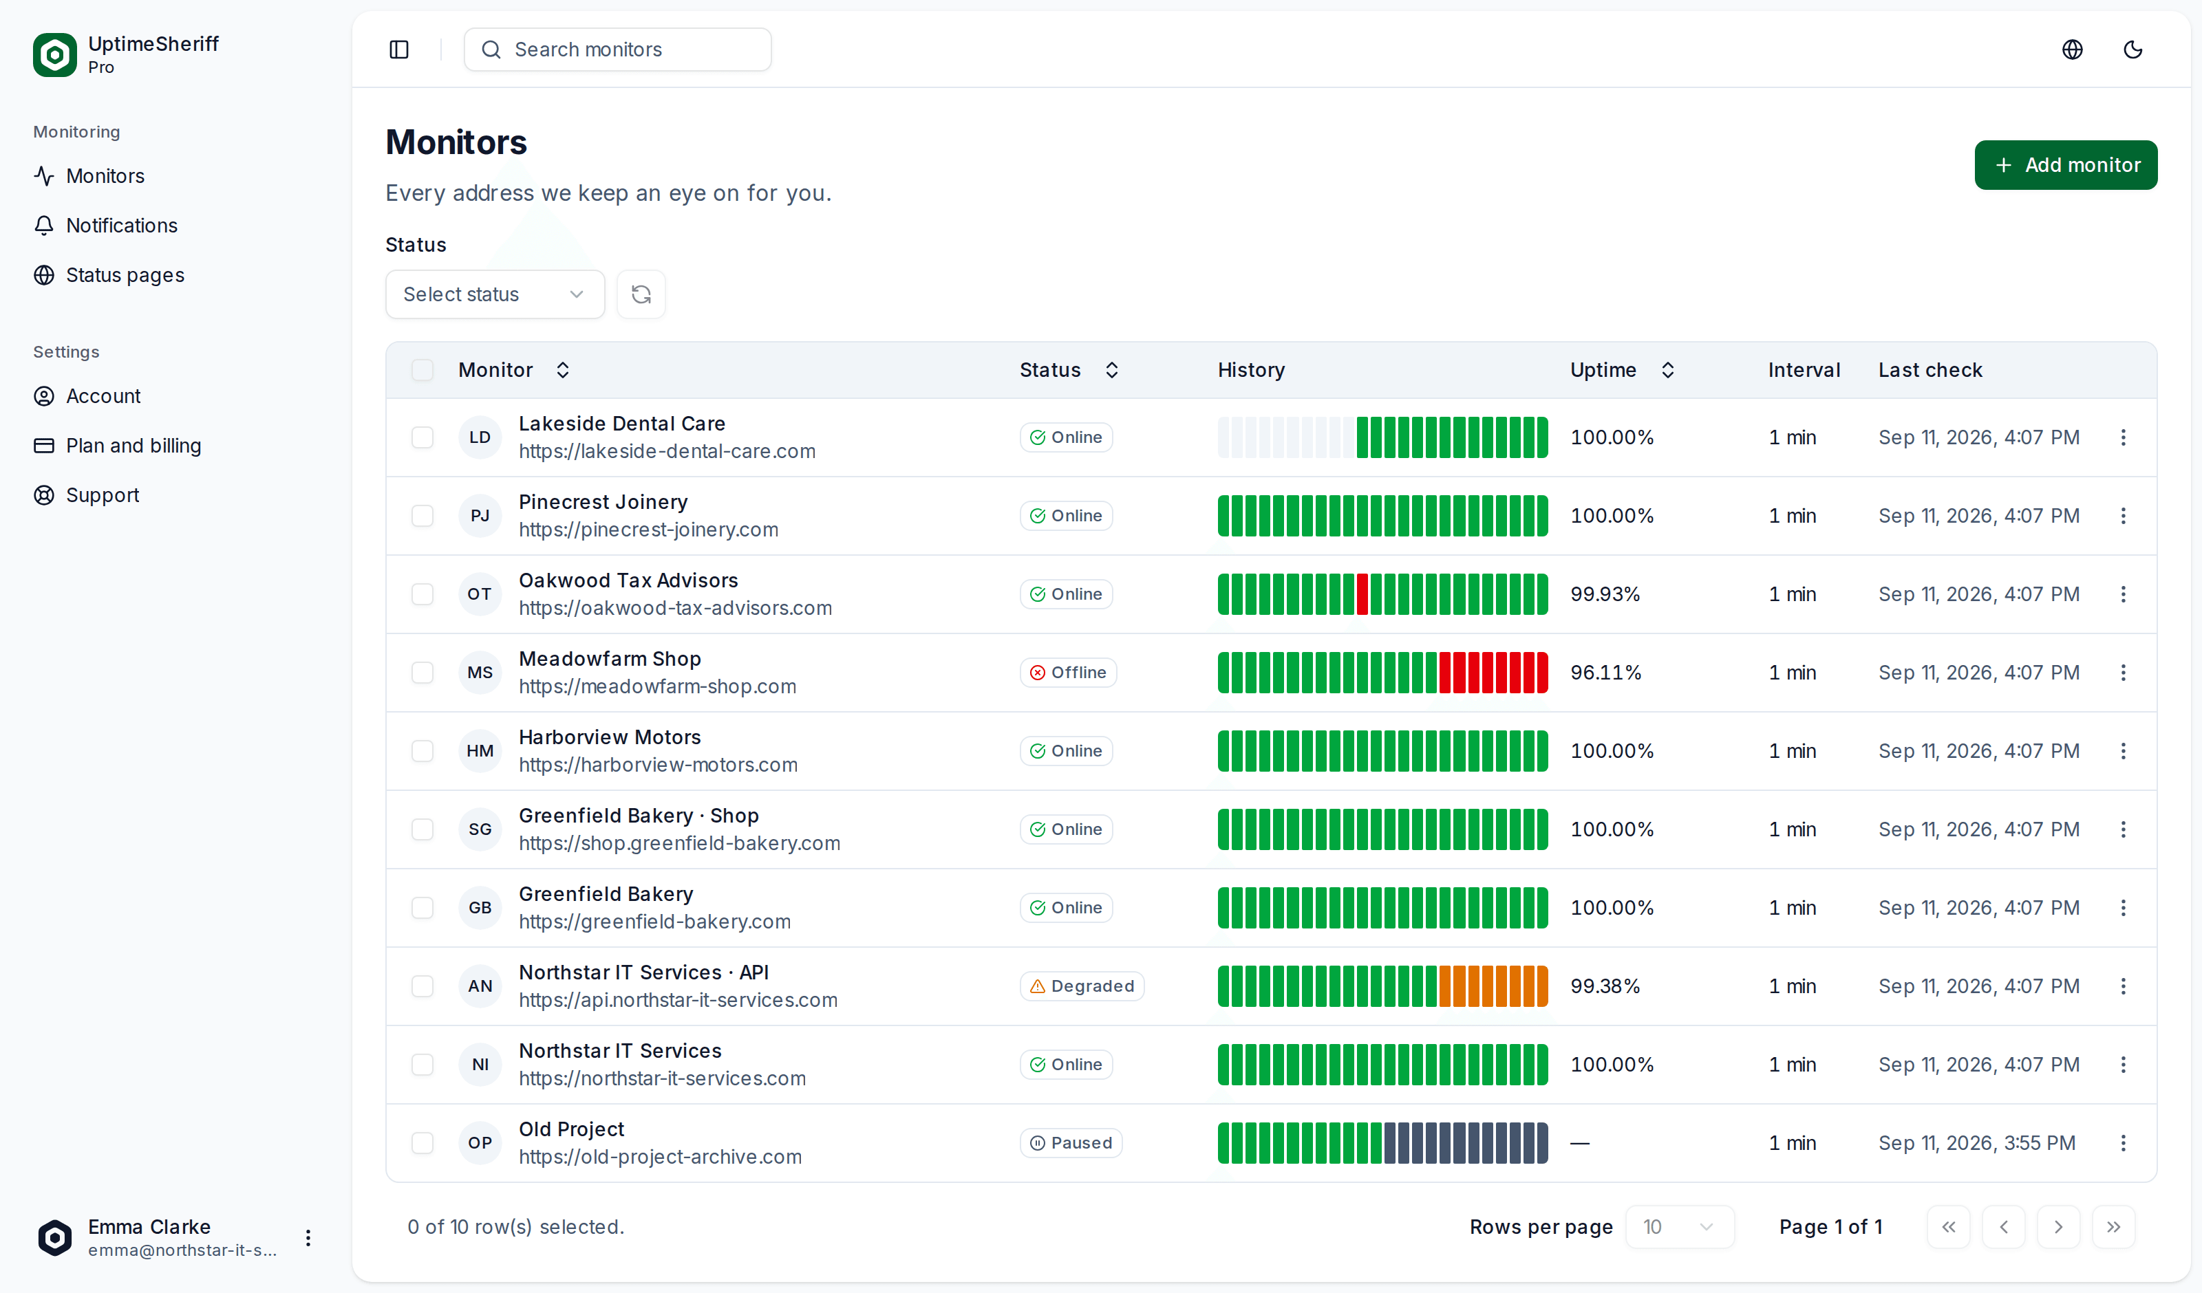Click Old Project history bar
Screen dimensions: 2202x1293
pos(1382,1143)
